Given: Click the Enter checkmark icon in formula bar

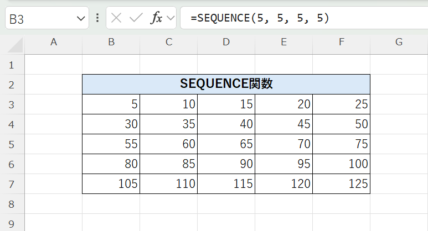Looking at the screenshot, I should 136,18.
